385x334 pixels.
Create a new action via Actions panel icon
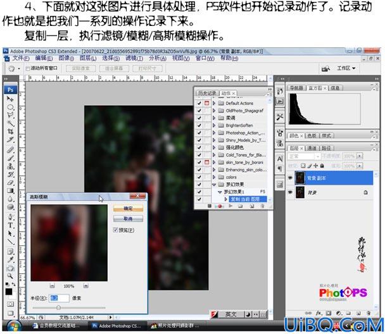(251, 206)
